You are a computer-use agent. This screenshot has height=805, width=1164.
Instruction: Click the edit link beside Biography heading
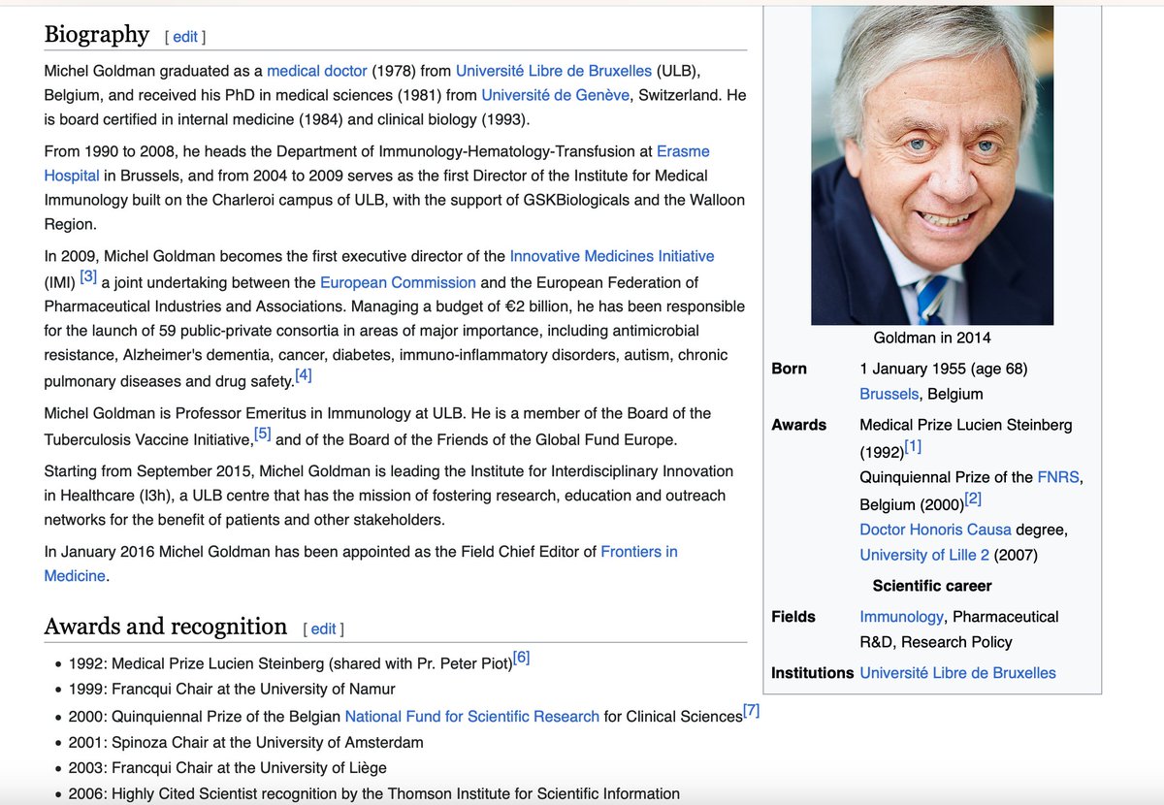click(184, 37)
